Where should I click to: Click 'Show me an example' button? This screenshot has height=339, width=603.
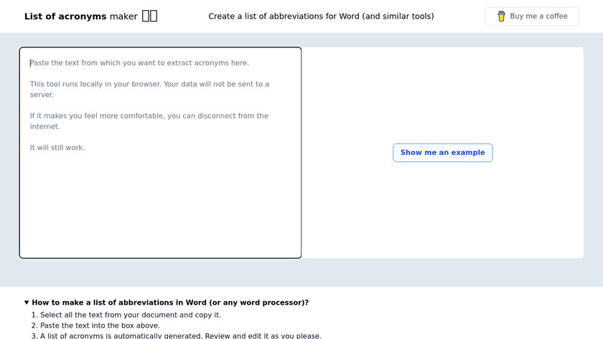coord(442,152)
